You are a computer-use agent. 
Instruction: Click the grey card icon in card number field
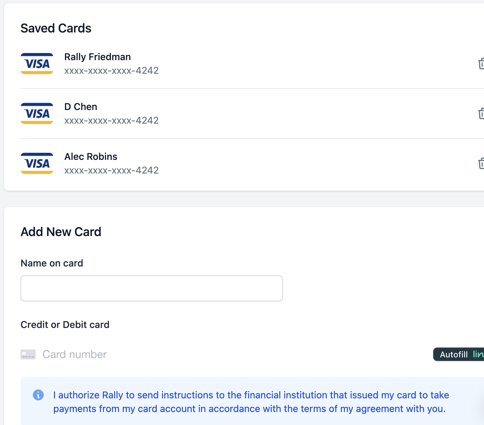tap(28, 354)
